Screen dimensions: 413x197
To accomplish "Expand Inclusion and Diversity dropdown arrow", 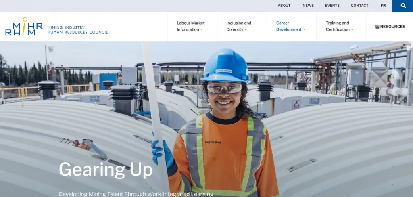I will tap(246, 30).
